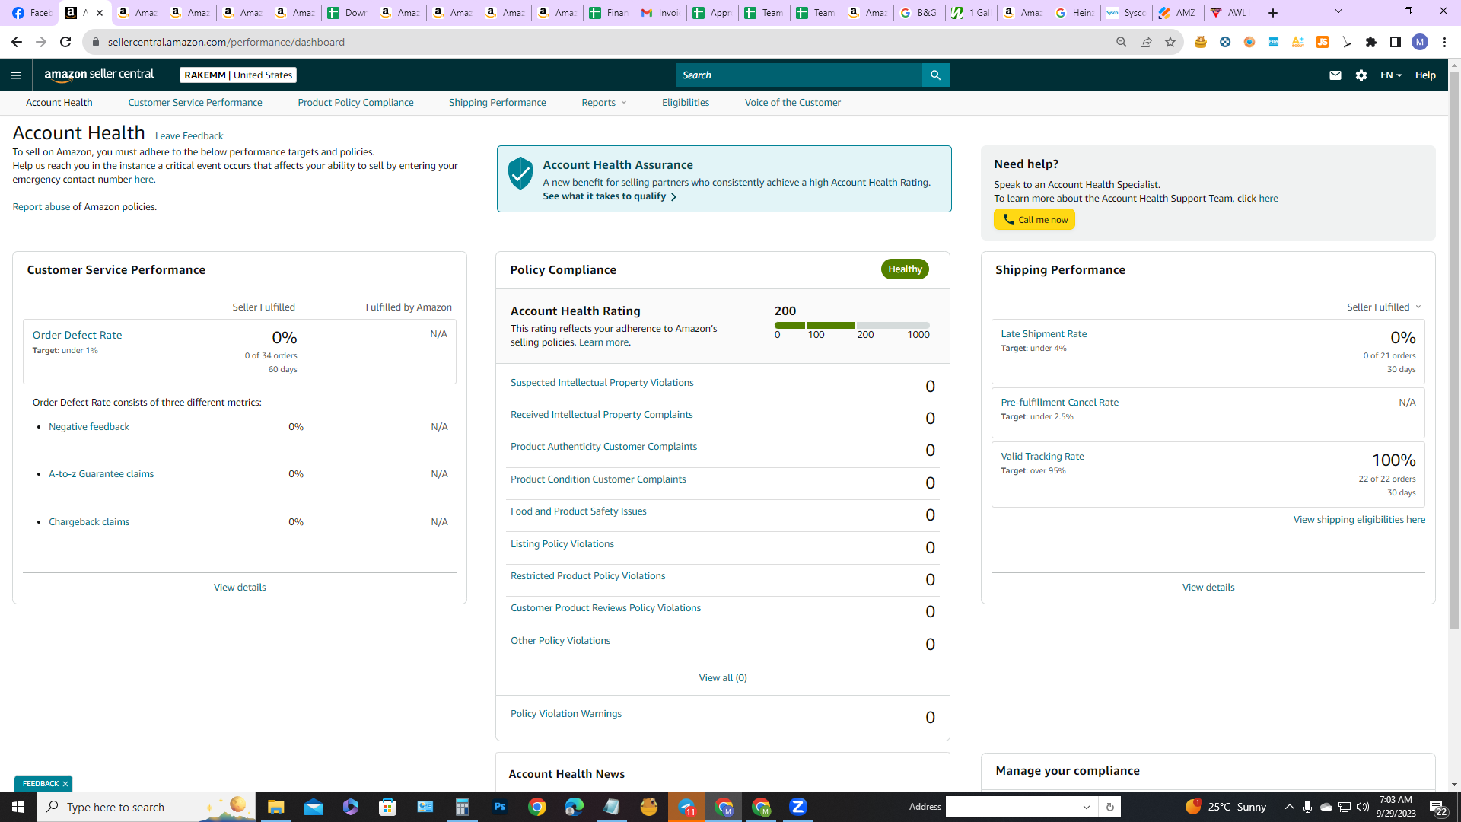Image resolution: width=1461 pixels, height=822 pixels.
Task: Open the Seller Fulfilled shipping dropdown
Action: click(1384, 307)
